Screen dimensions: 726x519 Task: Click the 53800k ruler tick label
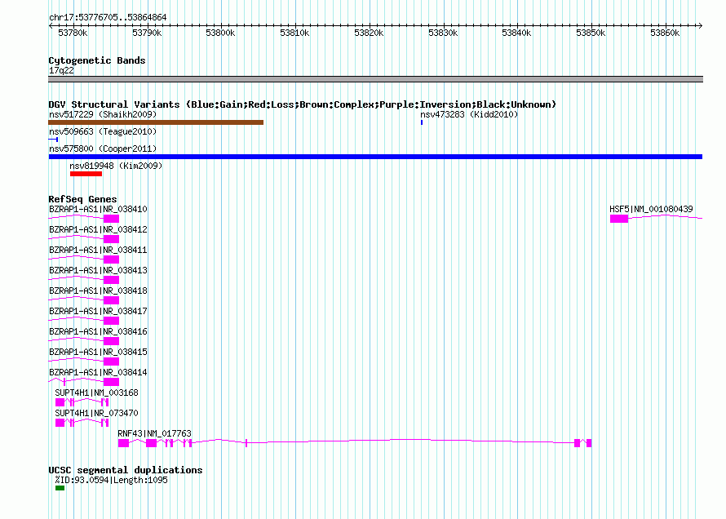coord(220,33)
